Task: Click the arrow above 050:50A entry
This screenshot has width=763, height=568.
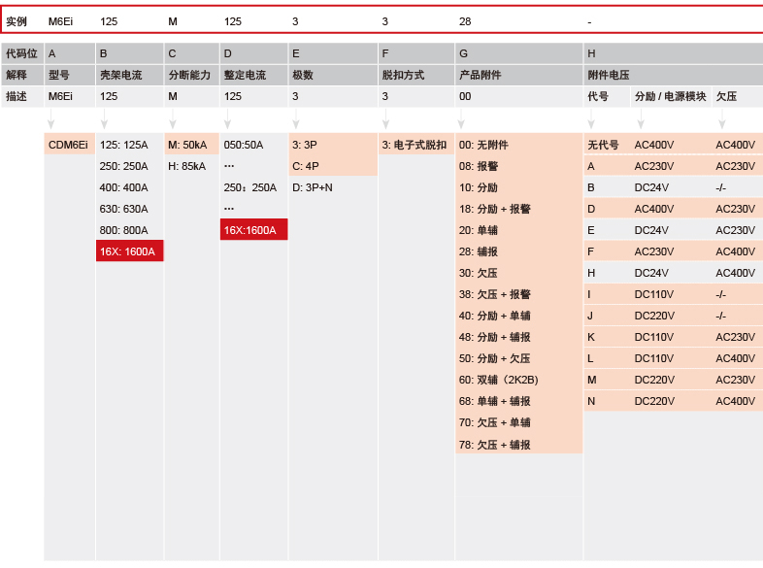Action: point(226,120)
